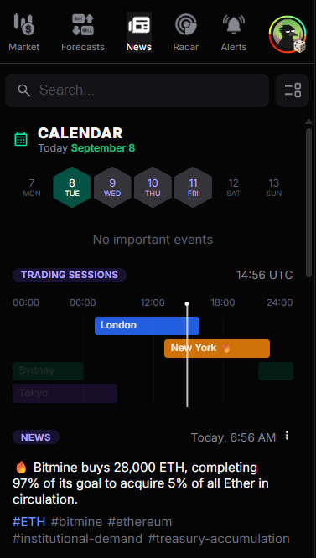Click the TRADING SESSIONS badge
The height and width of the screenshot is (558, 316).
tap(70, 275)
